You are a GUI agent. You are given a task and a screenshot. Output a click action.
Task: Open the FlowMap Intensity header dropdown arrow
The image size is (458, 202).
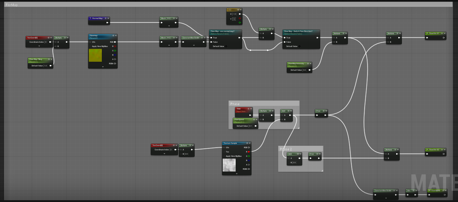(x=310, y=64)
